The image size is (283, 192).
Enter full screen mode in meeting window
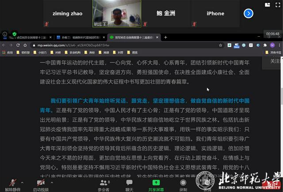278,4
